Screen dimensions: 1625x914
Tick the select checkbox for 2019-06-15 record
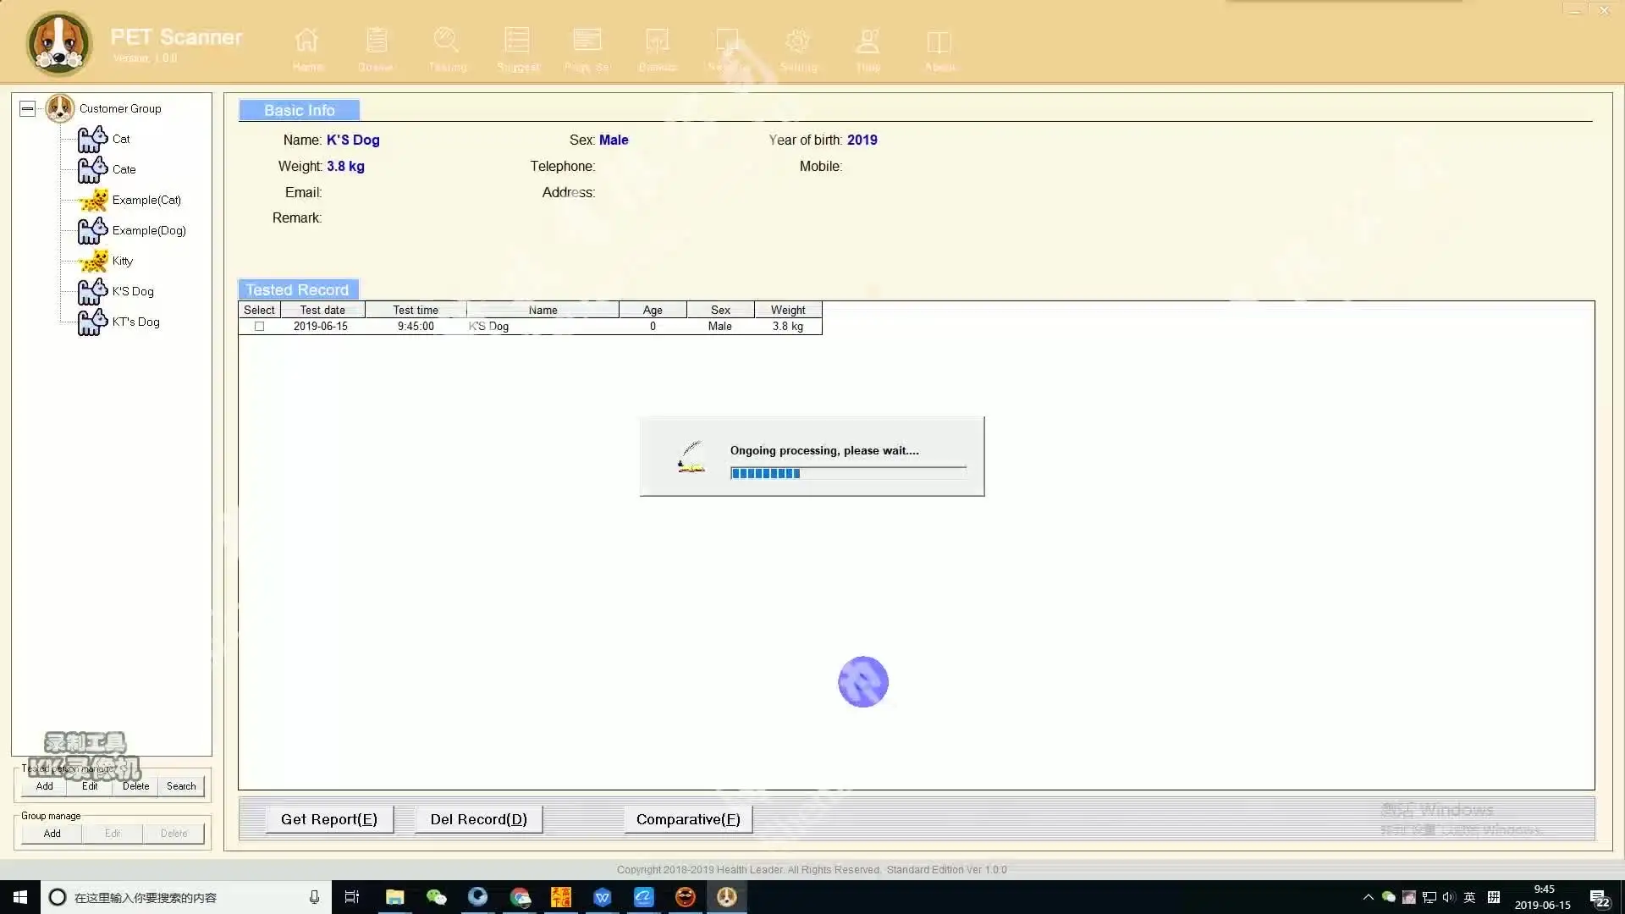260,326
